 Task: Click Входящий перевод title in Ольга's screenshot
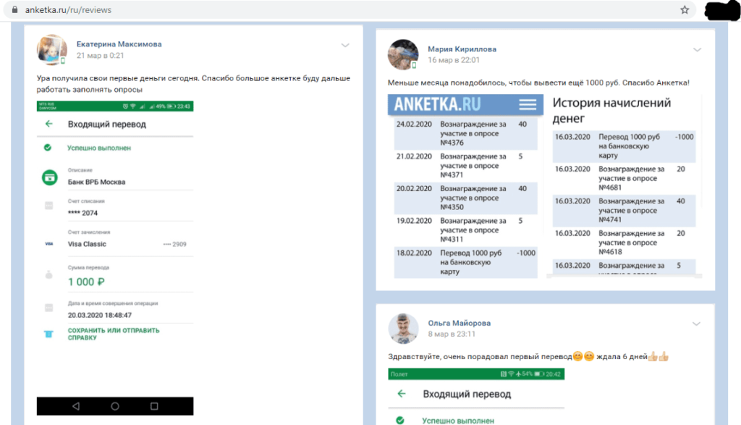pyautogui.click(x=467, y=394)
